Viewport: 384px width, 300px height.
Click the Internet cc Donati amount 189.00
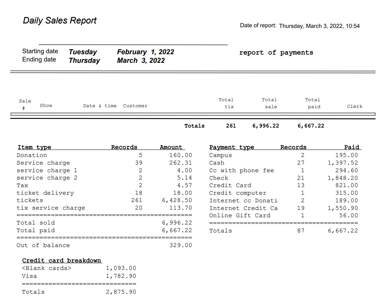pos(347,201)
